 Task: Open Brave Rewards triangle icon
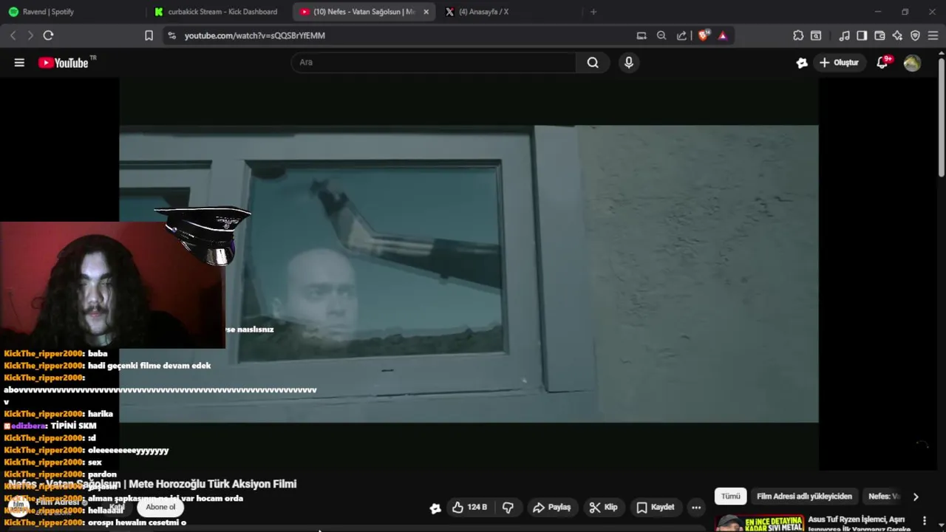(723, 35)
